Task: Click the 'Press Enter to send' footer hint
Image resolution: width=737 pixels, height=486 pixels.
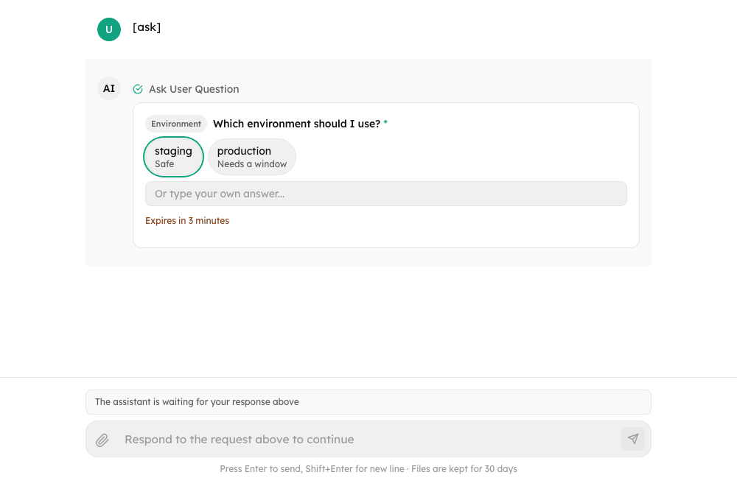Action: (x=368, y=468)
